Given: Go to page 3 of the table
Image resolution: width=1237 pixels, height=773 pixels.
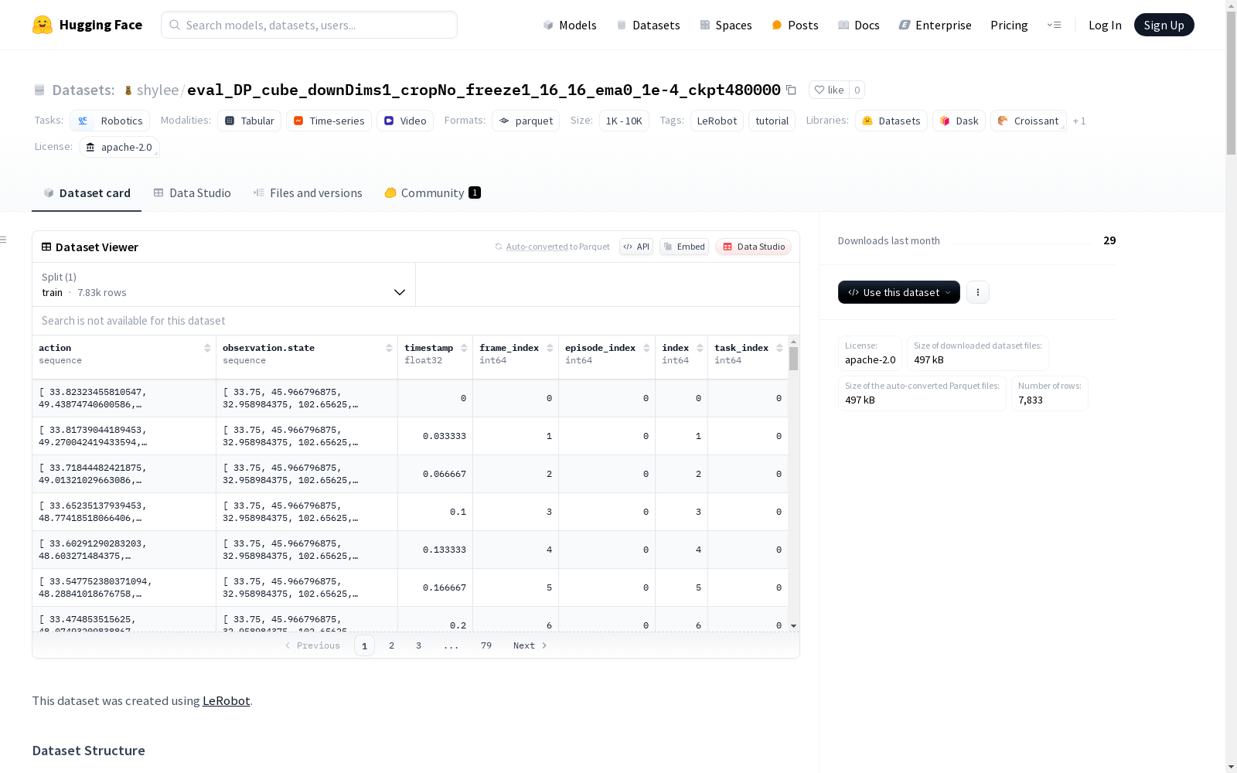Looking at the screenshot, I should point(419,645).
